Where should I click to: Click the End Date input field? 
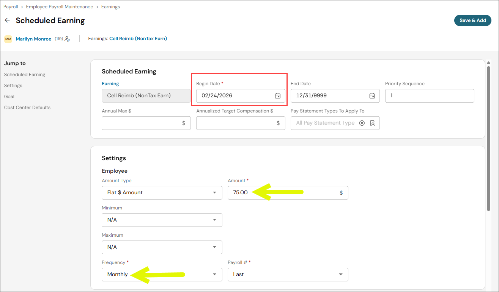click(335, 96)
